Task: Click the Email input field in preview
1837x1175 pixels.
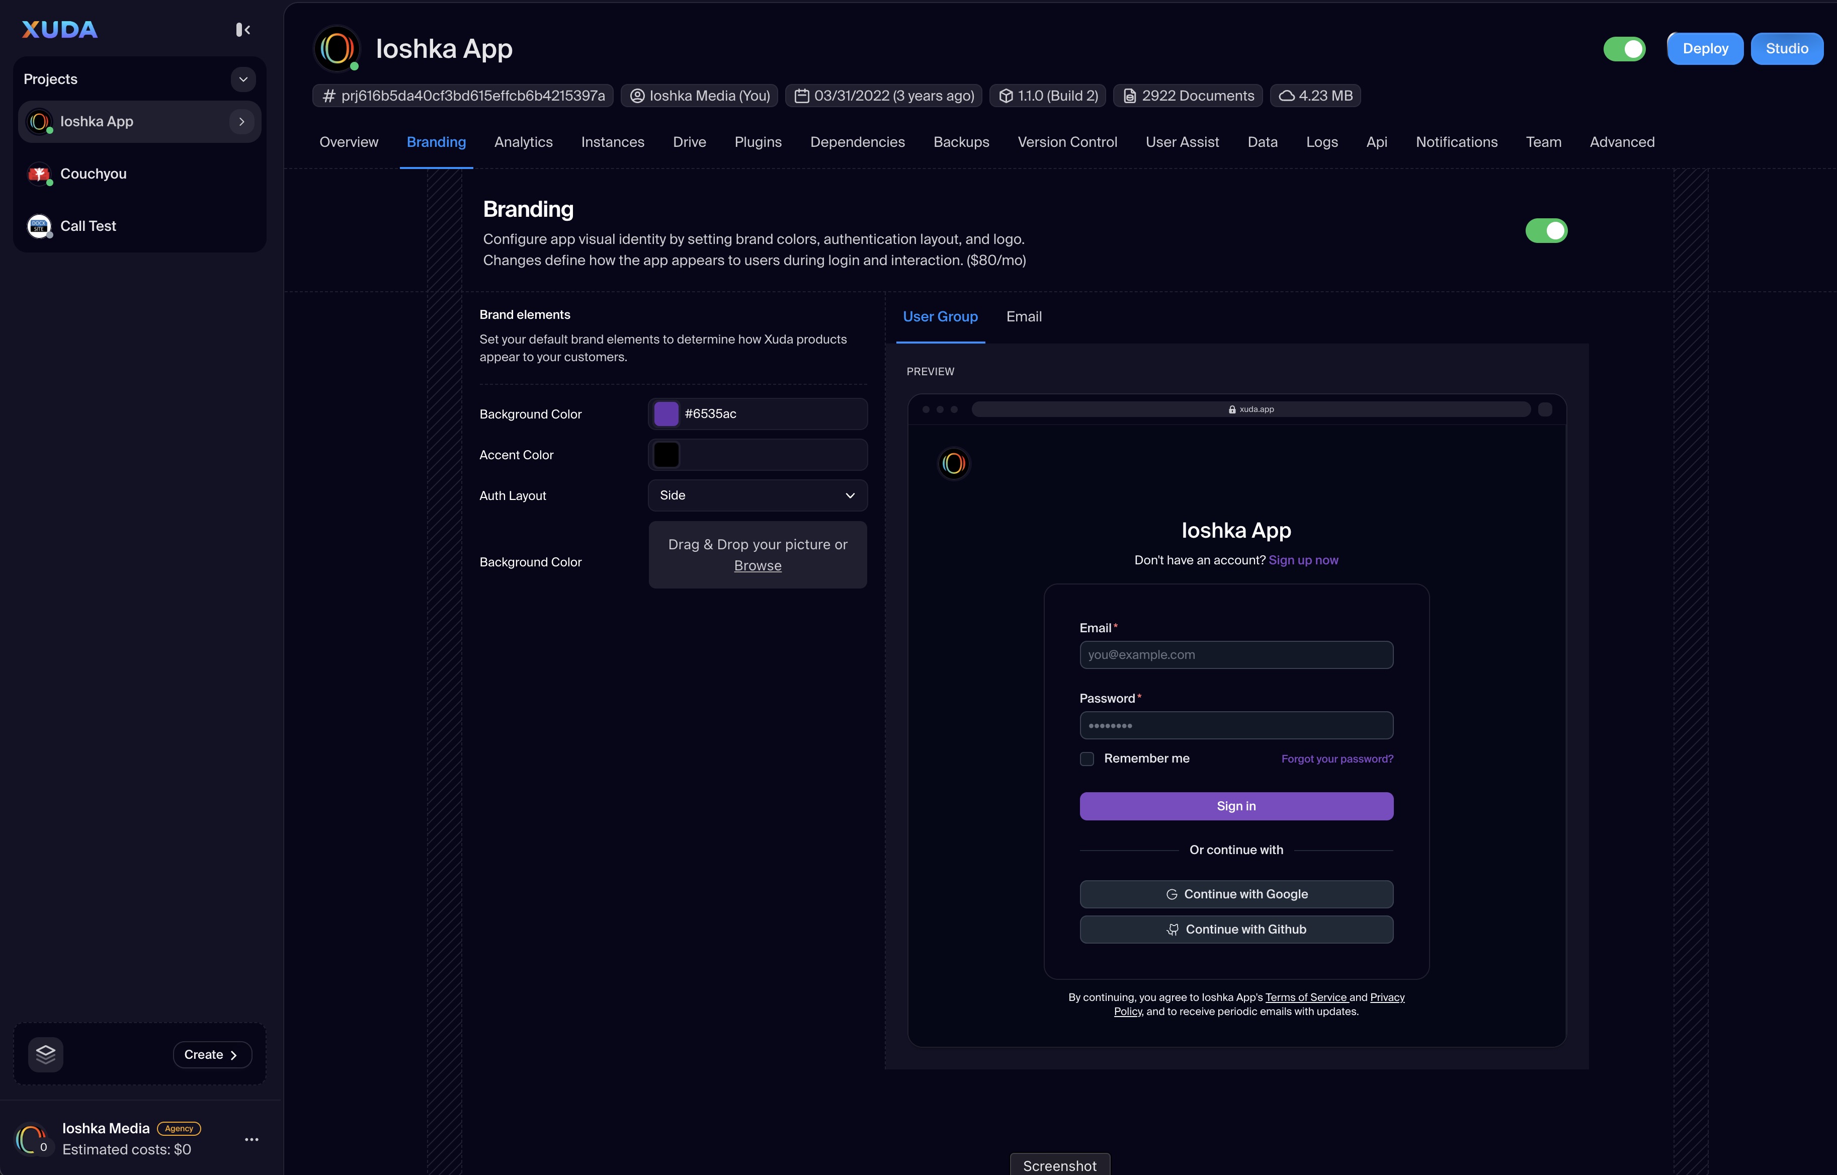Action: tap(1236, 654)
